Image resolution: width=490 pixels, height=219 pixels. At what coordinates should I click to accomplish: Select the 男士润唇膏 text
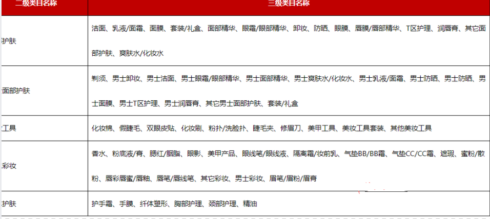click(x=181, y=103)
